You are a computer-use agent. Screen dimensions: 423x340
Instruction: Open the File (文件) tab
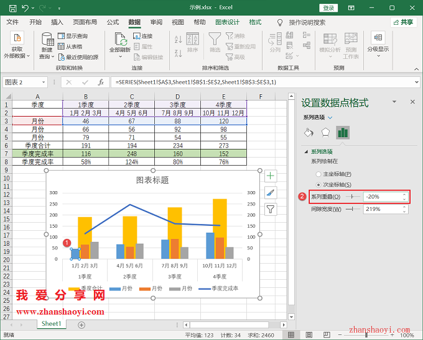click(12, 22)
